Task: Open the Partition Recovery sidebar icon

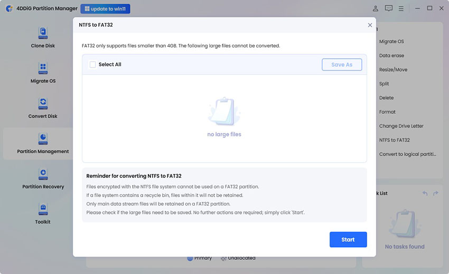Action: coord(43,174)
